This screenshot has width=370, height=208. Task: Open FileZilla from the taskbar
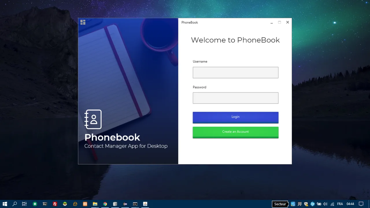click(55, 204)
